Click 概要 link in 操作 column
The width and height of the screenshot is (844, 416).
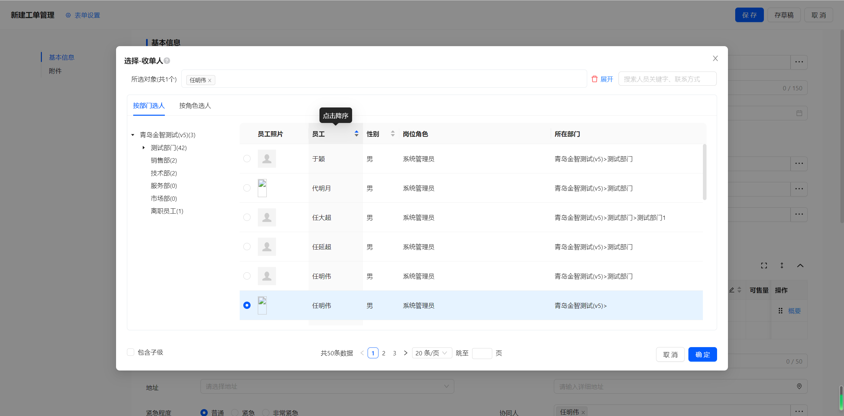(794, 311)
